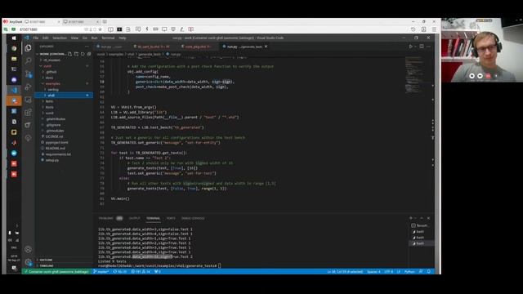The height and width of the screenshot is (294, 523).
Task: Switch to the Output panel tab
Action: pyautogui.click(x=134, y=218)
